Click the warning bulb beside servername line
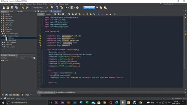The height and width of the screenshot is (105, 187). click(x=40, y=36)
